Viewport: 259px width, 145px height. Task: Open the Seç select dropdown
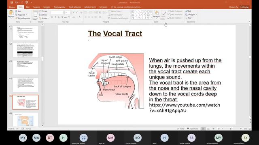[189, 18]
